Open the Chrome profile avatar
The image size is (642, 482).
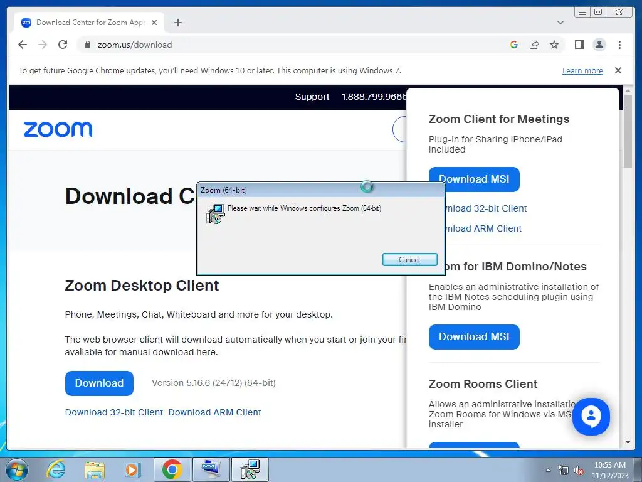599,45
